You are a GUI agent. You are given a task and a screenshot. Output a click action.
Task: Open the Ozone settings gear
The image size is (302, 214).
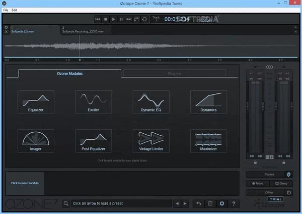(222, 204)
